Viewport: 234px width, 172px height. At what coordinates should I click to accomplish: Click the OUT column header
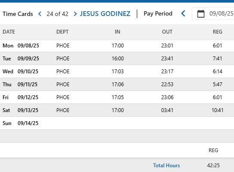click(167, 32)
